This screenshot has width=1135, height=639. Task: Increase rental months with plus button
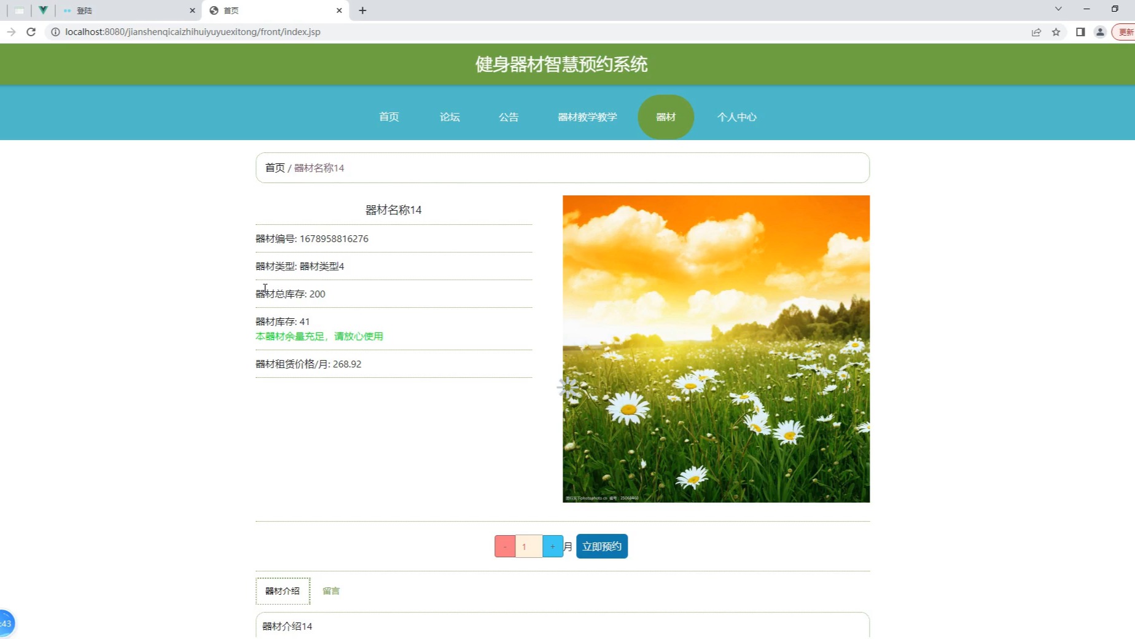click(553, 546)
